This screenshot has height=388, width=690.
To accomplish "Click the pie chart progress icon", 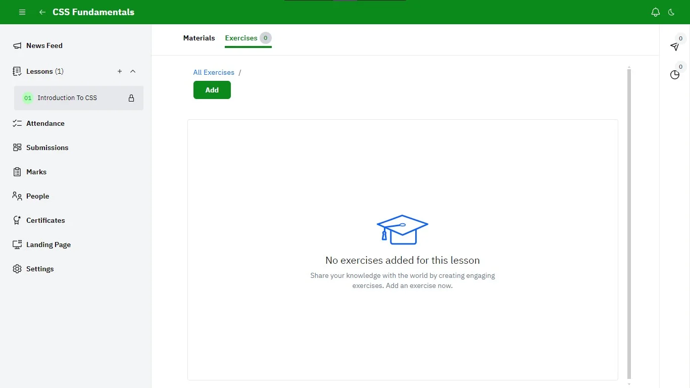I will pos(675,75).
